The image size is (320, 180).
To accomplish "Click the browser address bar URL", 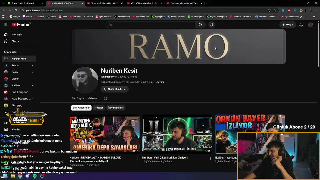I will point(44,10).
